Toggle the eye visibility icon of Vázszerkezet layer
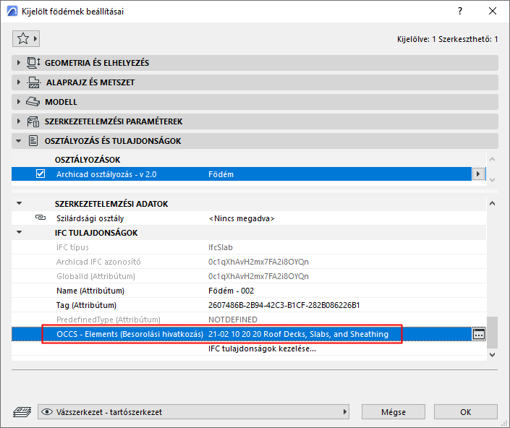Screen dimensions: 510x428 [47, 412]
